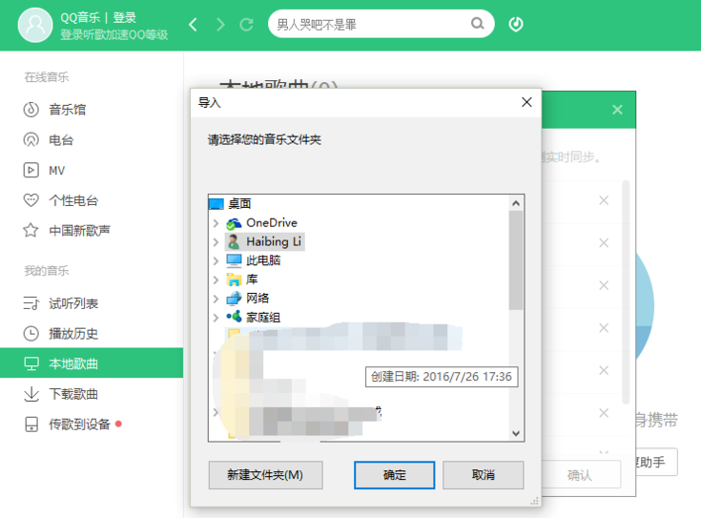Close the green dialog behind 导入
Screen dimensions: 701x518
617,110
